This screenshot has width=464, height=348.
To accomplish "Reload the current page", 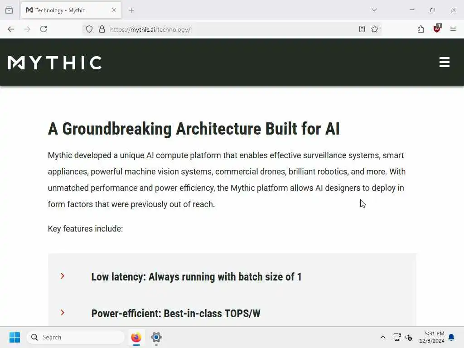I will coord(43,29).
